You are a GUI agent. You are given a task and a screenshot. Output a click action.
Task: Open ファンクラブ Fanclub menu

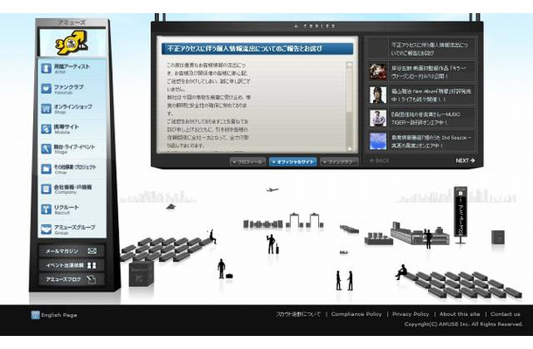[72, 89]
